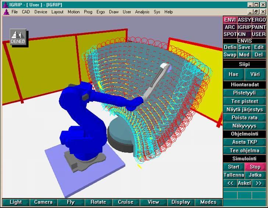
Task: Click the IGRIP pyramid icon in title bar
Action: (5, 5)
